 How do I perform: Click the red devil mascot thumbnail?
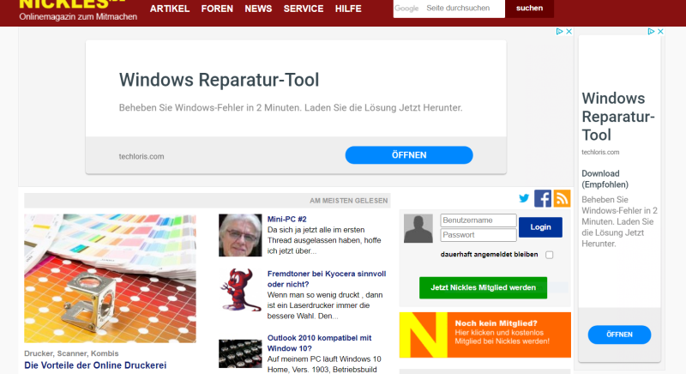tap(240, 290)
